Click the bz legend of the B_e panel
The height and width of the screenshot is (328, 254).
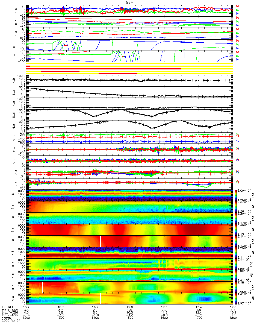point(238,52)
